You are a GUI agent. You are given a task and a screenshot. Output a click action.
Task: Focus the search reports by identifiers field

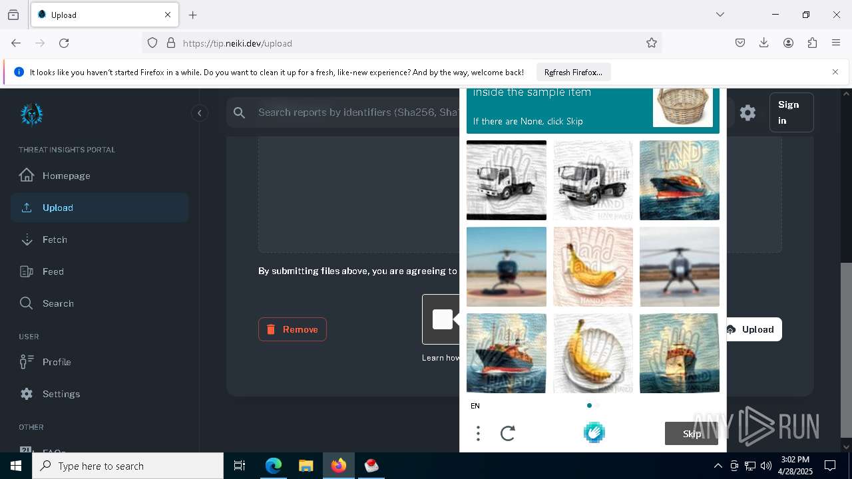(x=358, y=112)
